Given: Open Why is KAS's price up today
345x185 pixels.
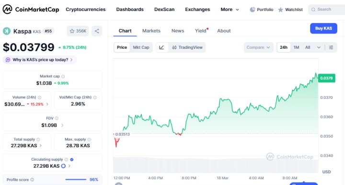Looking at the screenshot, I should [40, 60].
